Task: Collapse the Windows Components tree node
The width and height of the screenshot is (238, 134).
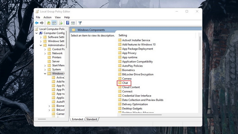Action: (45, 74)
